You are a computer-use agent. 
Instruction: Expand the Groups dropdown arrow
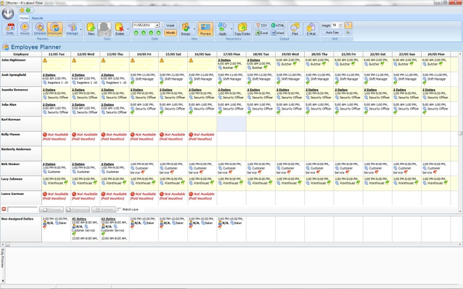pos(194,29)
